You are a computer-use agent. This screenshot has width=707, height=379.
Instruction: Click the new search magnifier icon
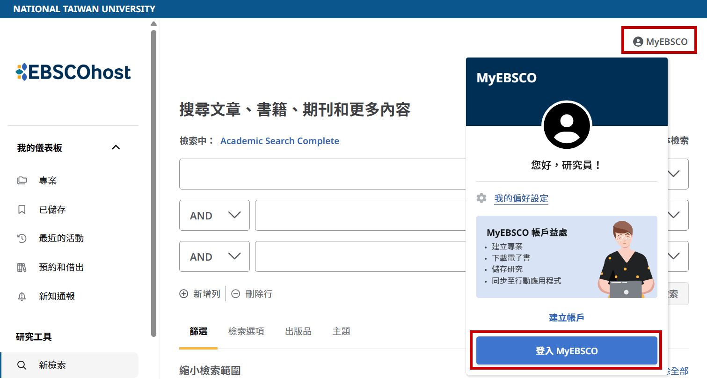click(22, 365)
